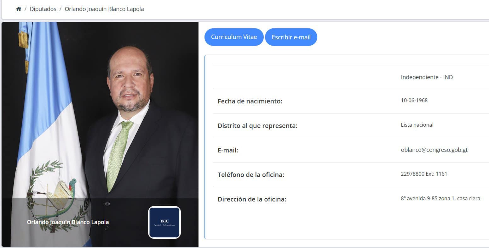Click the Fecha de nacimiento label

pos(250,101)
